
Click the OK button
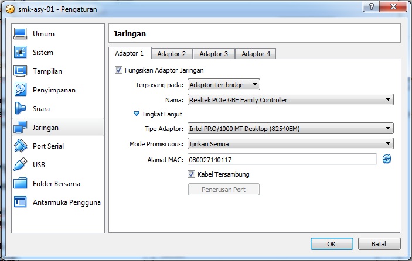click(x=332, y=244)
